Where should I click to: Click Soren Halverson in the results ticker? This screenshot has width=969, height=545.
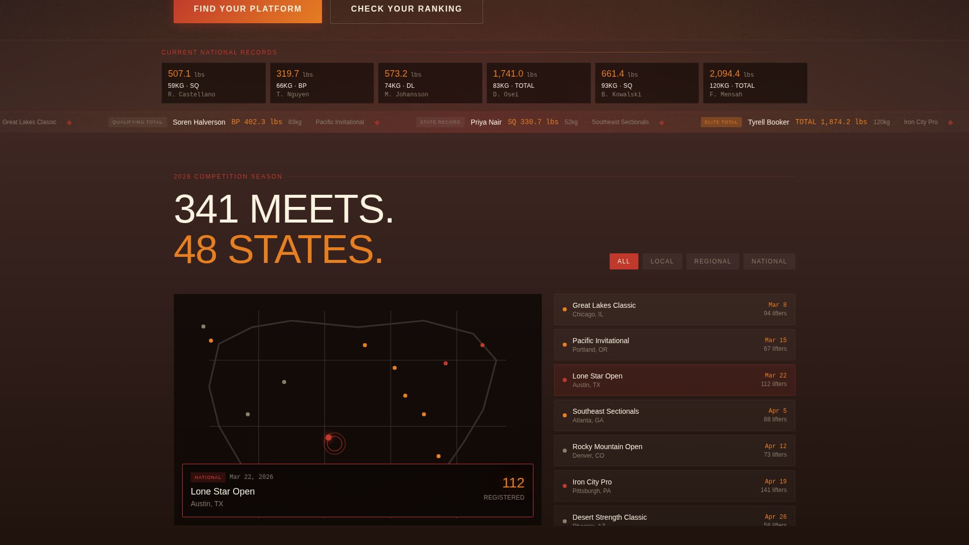point(199,122)
